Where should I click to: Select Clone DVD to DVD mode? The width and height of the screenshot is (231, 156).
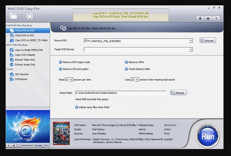click(28, 31)
